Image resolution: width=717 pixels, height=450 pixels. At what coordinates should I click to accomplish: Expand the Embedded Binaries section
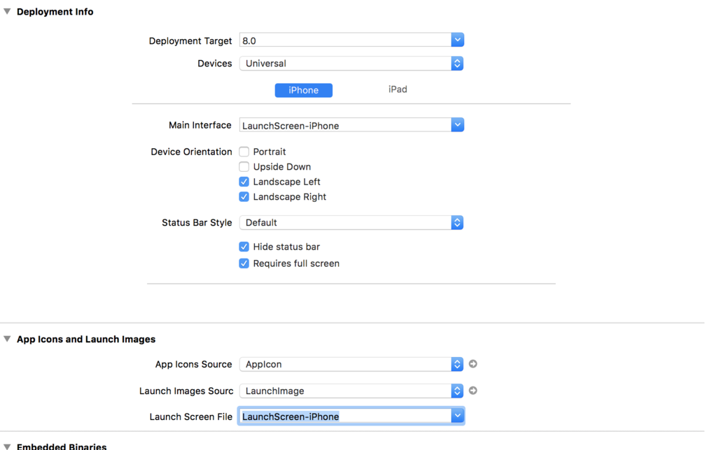7,446
